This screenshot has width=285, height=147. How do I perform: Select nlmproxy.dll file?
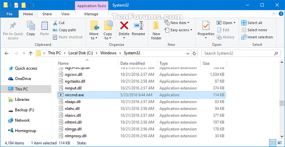(141, 136)
